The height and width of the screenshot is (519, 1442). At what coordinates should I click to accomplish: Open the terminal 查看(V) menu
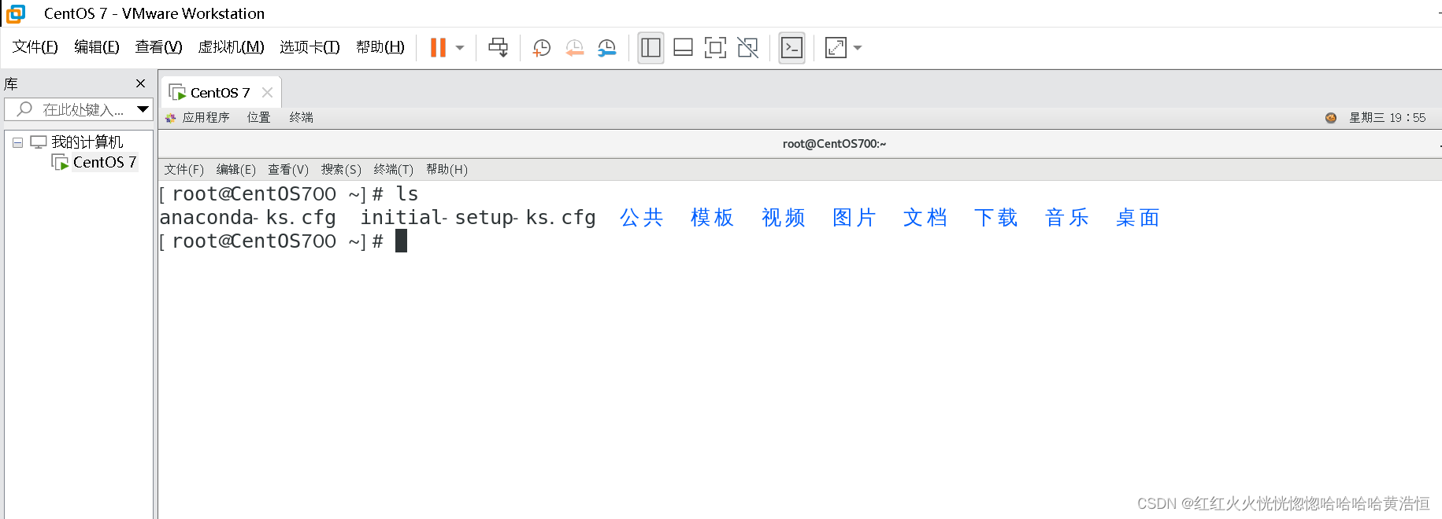(x=288, y=169)
